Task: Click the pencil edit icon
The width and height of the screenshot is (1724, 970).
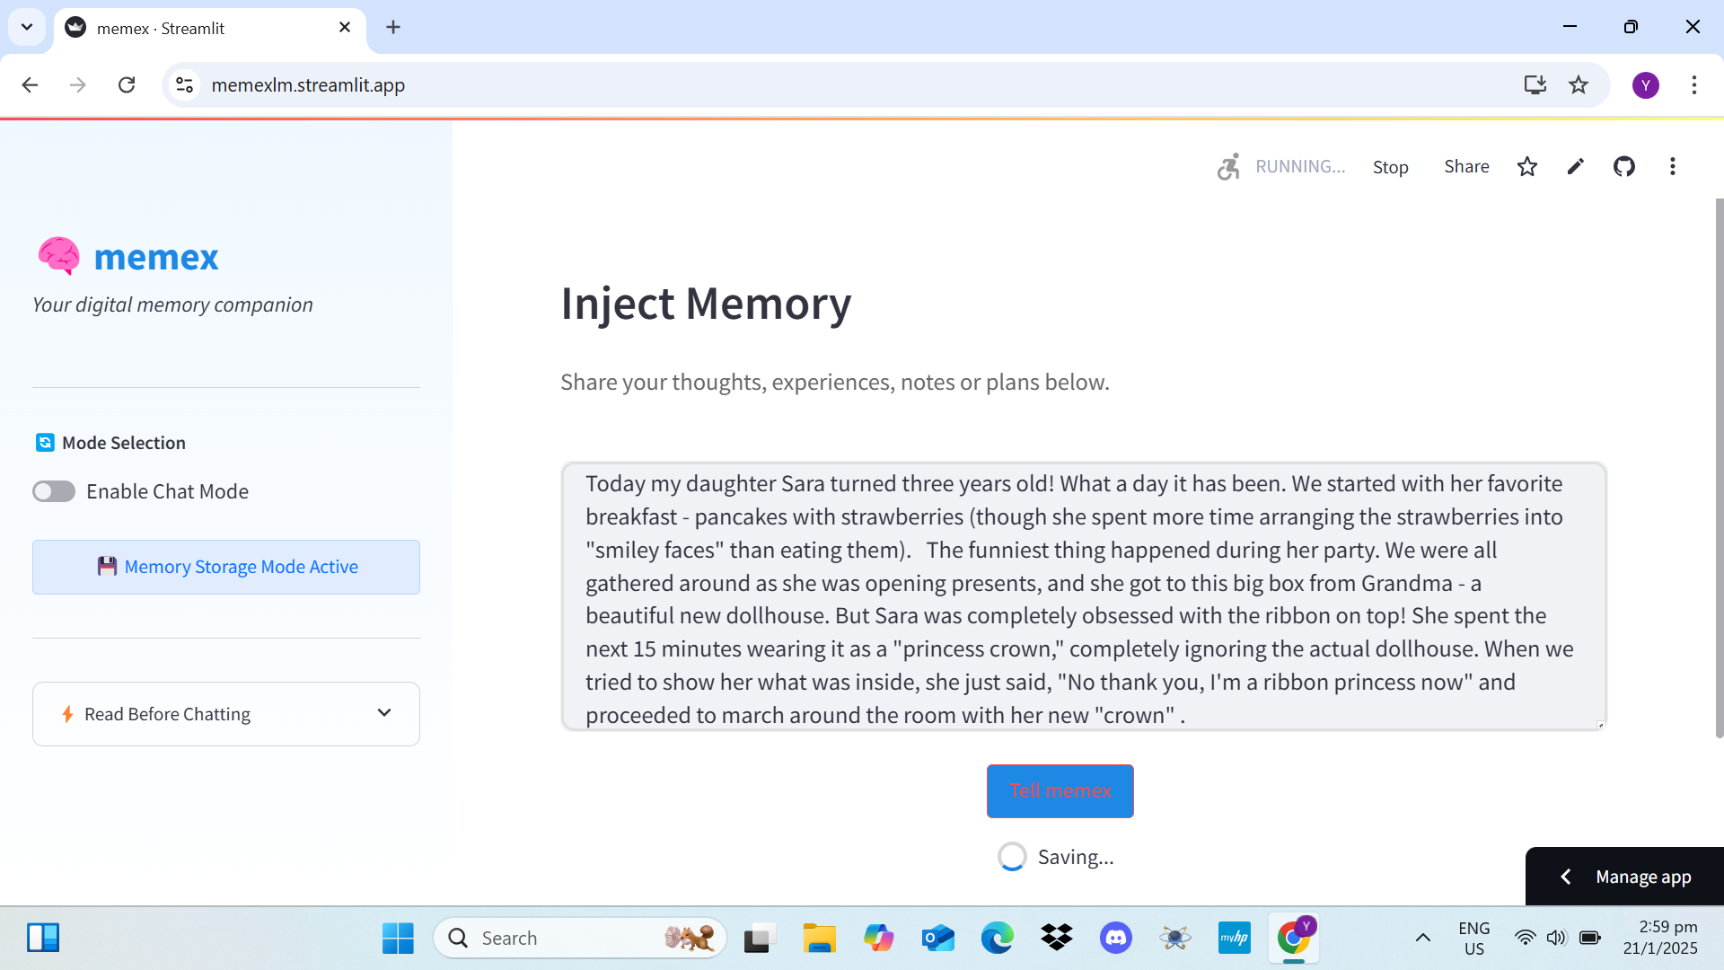Action: click(1575, 166)
